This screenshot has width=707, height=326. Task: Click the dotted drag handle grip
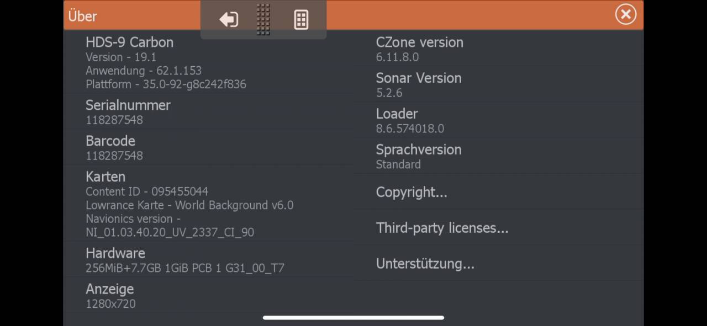pyautogui.click(x=263, y=20)
